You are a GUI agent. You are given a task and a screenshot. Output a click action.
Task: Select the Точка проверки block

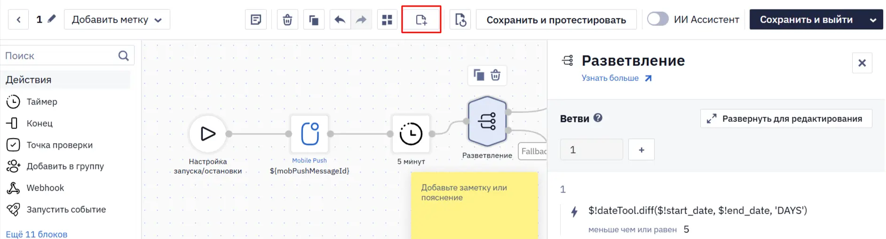coord(49,145)
